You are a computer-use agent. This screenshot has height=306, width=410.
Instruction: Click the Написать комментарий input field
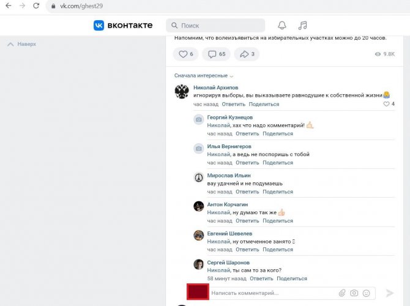(269, 293)
